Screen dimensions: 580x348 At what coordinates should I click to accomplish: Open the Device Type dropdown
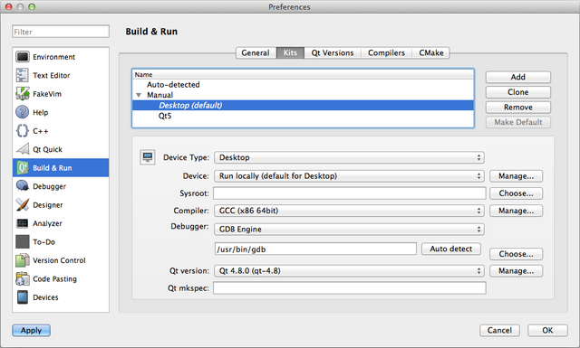coord(349,157)
